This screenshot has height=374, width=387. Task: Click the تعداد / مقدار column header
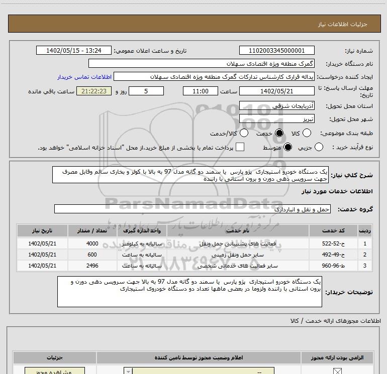[92, 231]
